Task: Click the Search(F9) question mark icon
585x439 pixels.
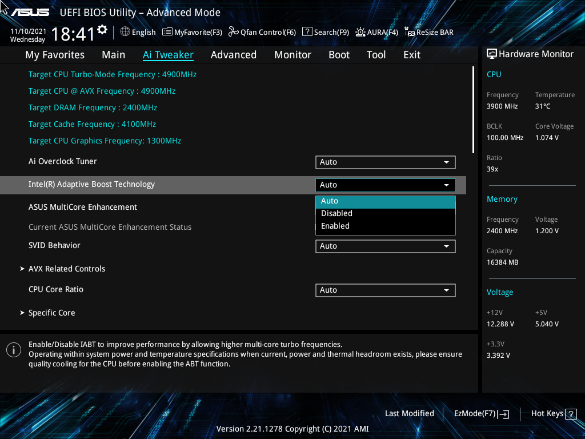Action: pyautogui.click(x=307, y=32)
